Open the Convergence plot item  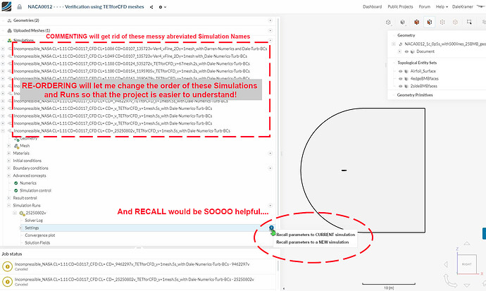(x=40, y=235)
